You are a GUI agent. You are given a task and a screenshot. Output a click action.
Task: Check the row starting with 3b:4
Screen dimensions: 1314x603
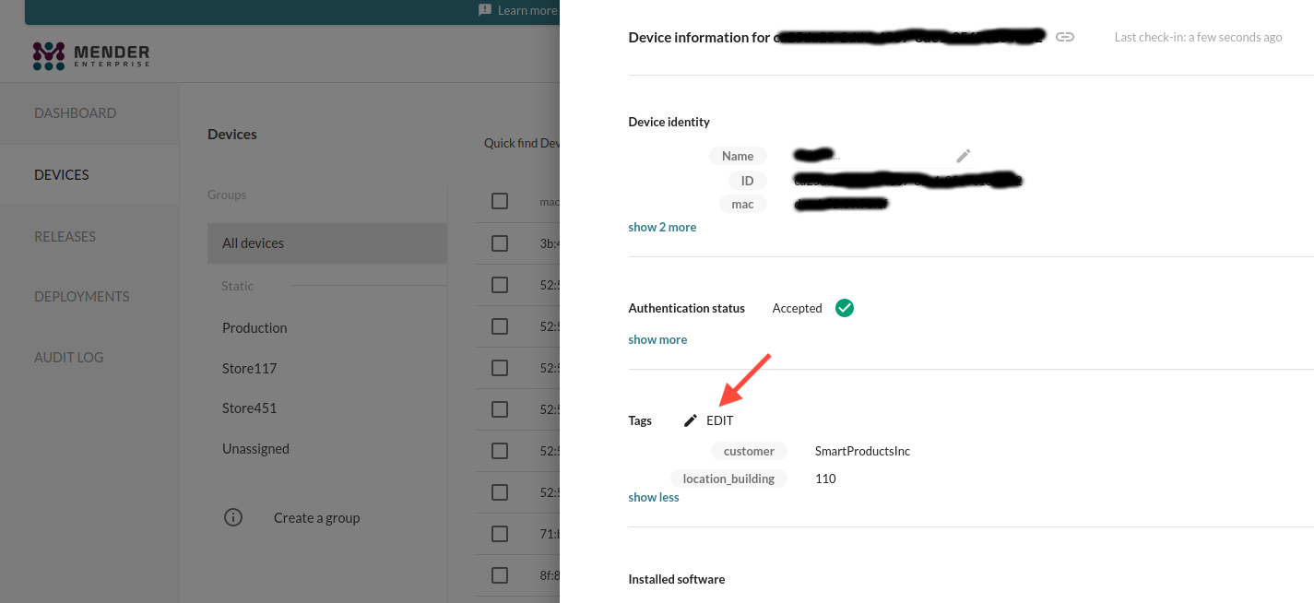coord(500,243)
